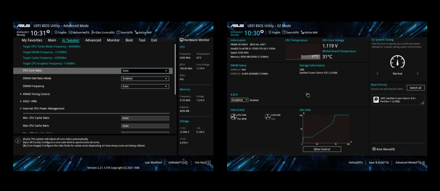Click Save & Exit(F10)

click(x=379, y=162)
